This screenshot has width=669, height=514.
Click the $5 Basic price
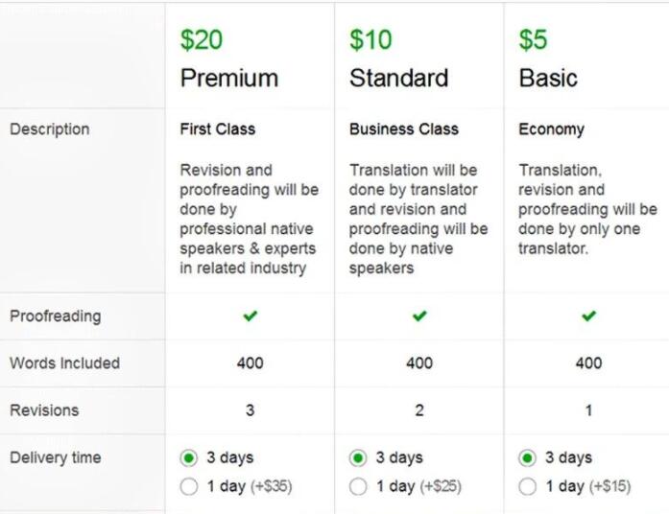[533, 39]
